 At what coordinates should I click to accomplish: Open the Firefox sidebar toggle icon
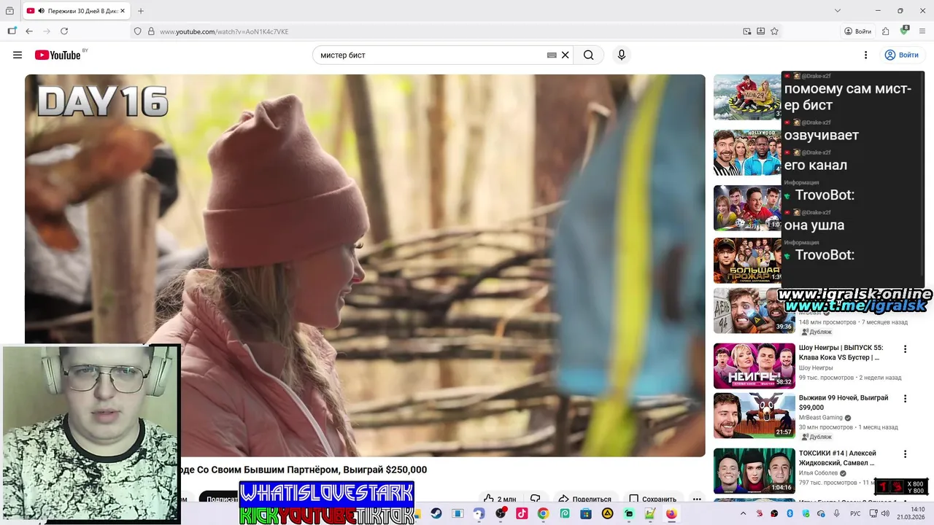pos(12,31)
